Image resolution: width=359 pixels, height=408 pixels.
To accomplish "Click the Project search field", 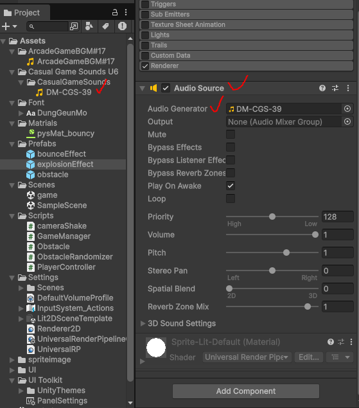I will 48,26.
